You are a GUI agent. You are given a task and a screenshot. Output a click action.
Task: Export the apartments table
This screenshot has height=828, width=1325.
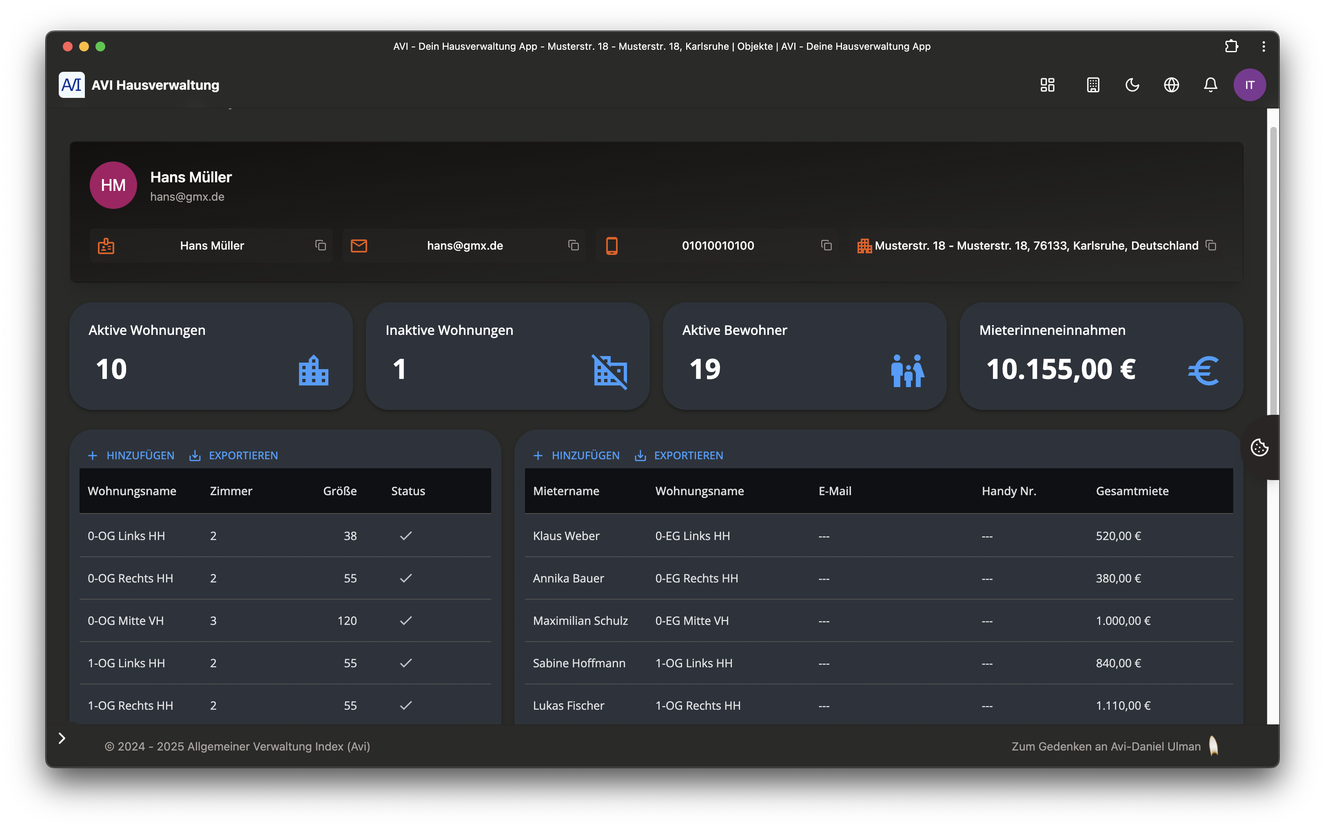tap(234, 456)
